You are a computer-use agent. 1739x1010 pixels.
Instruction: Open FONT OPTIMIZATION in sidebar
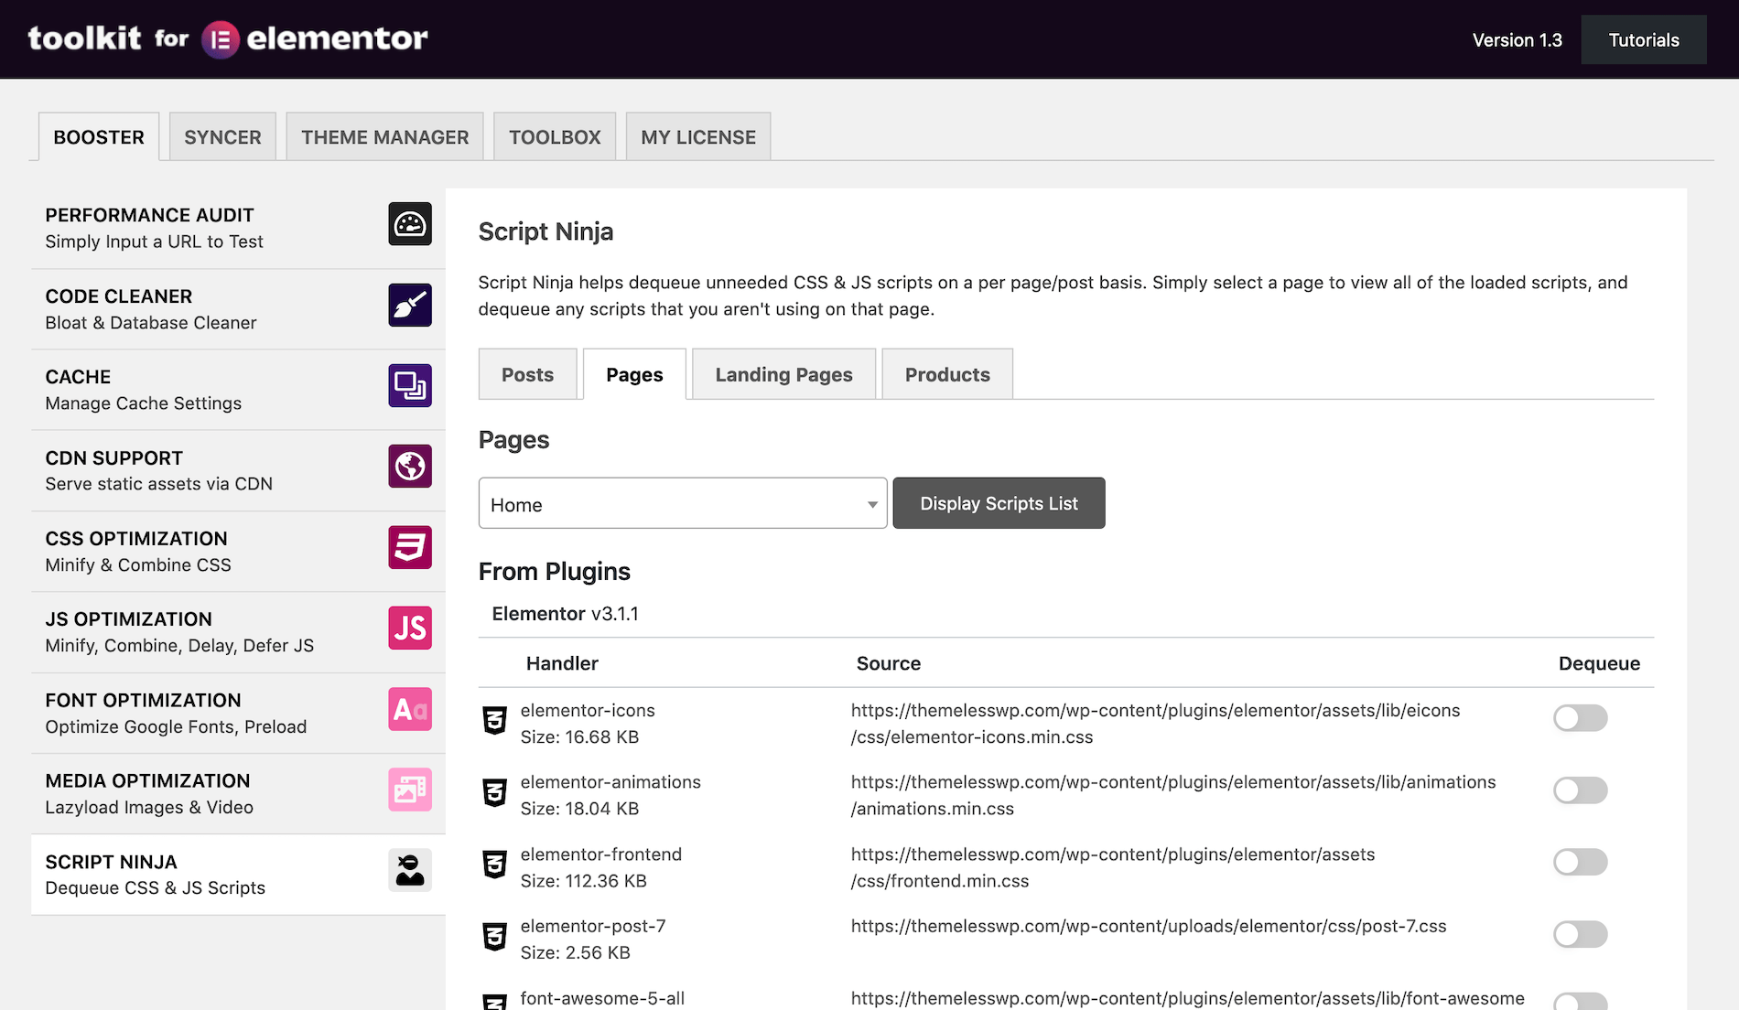point(238,713)
